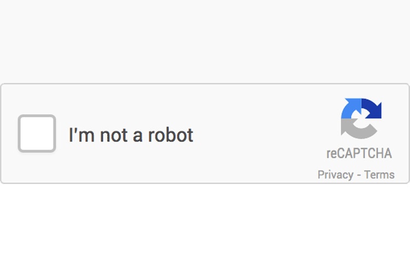The image size is (410, 273).
Task: Open the Terms link
Action: (x=379, y=175)
